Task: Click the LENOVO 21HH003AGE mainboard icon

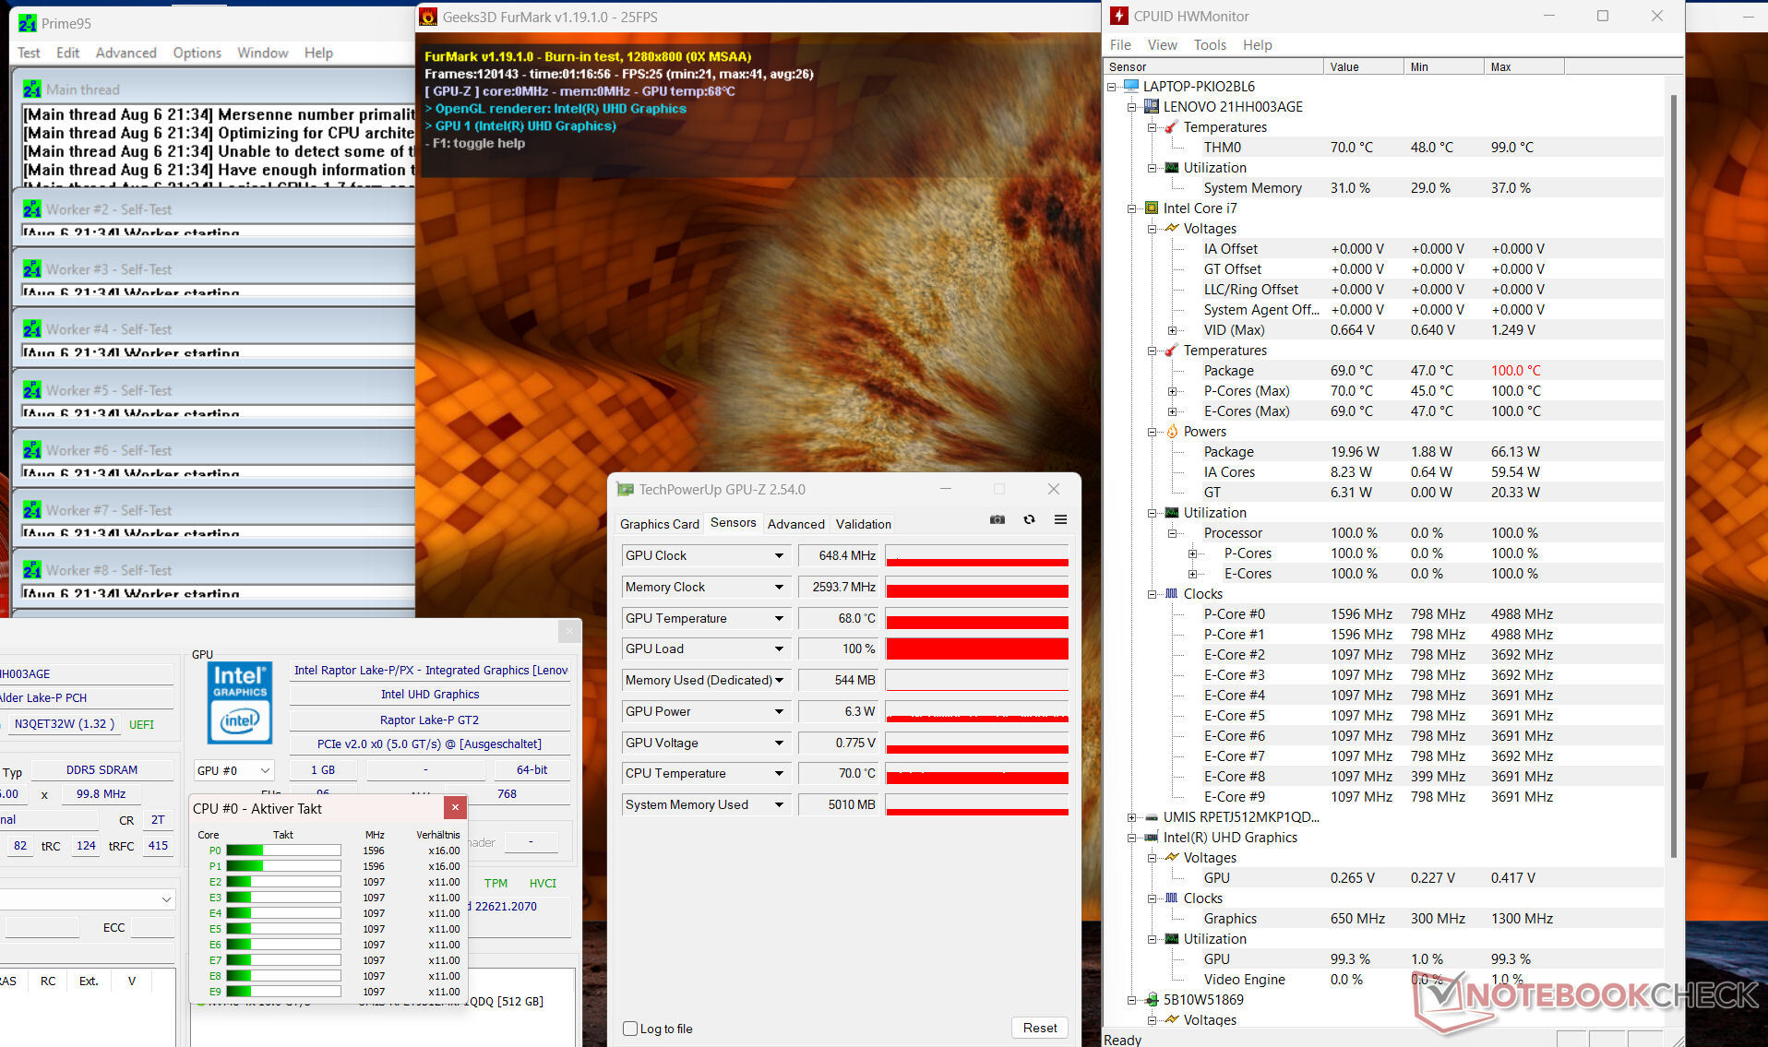Action: pyautogui.click(x=1151, y=107)
